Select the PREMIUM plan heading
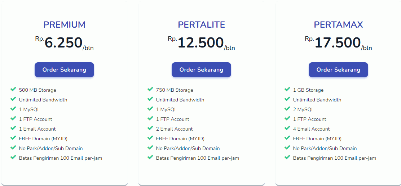This screenshot has width=401, height=186. click(x=64, y=25)
